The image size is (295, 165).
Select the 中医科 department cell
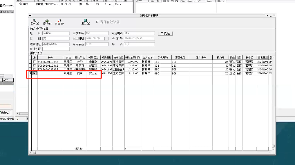coord(80,65)
